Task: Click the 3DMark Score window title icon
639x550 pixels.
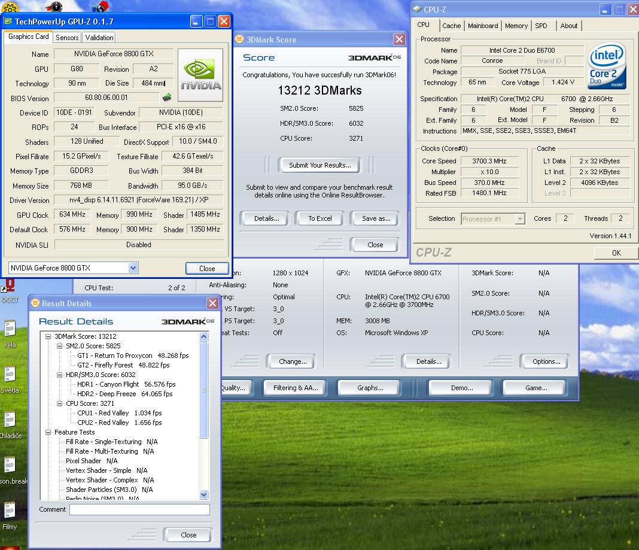Action: click(239, 39)
